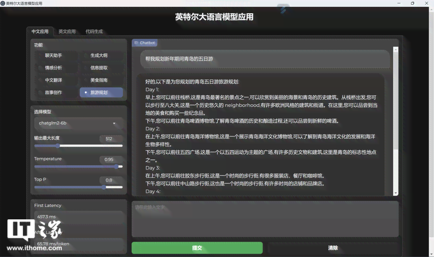Click the Day 3: line in response
The image size is (434, 257).
point(153,168)
